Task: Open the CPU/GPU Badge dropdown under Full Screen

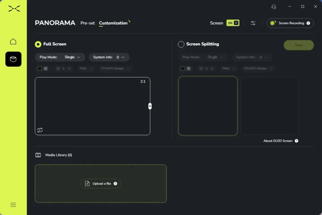Action: pos(115,68)
